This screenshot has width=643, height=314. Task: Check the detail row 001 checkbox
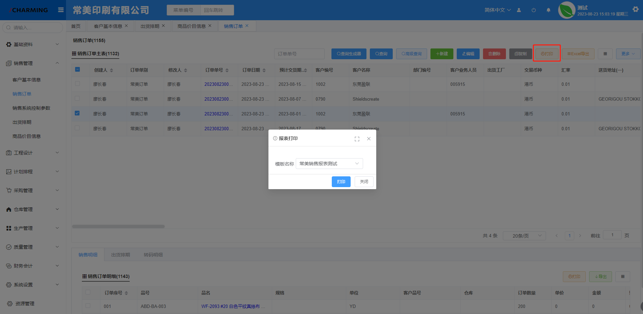pyautogui.click(x=88, y=306)
